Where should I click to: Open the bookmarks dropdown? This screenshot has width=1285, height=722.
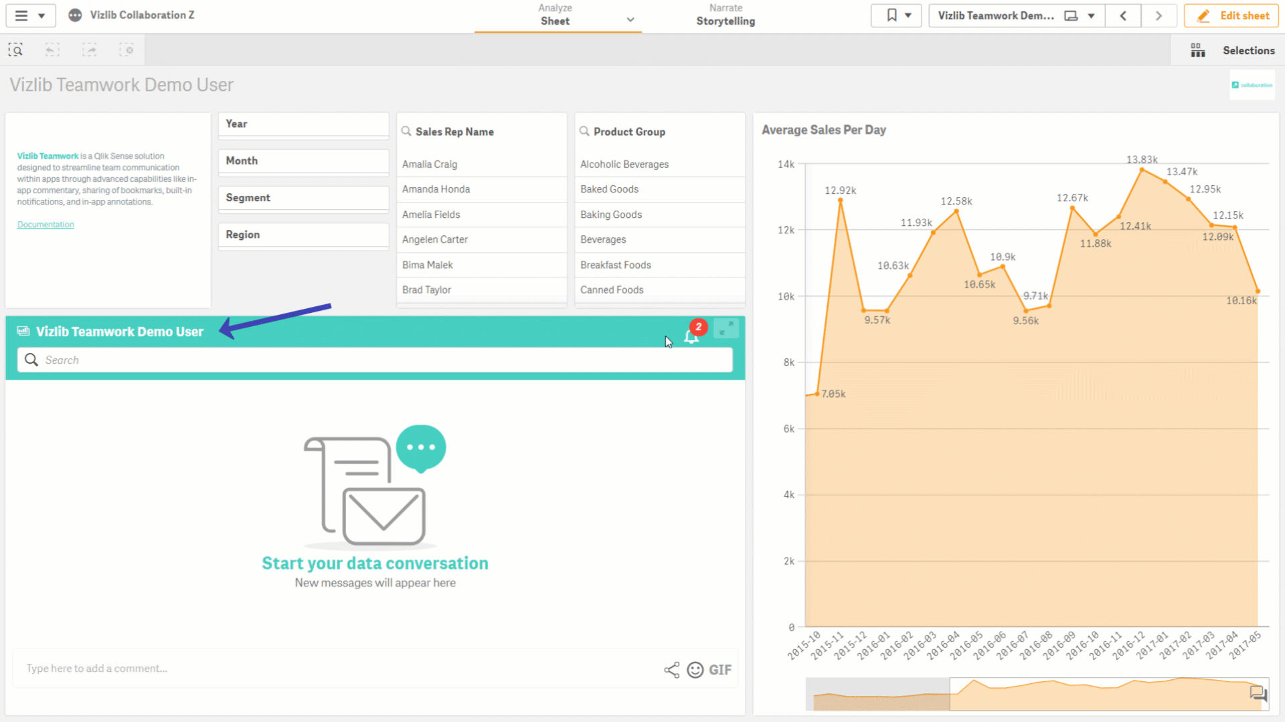(x=896, y=15)
